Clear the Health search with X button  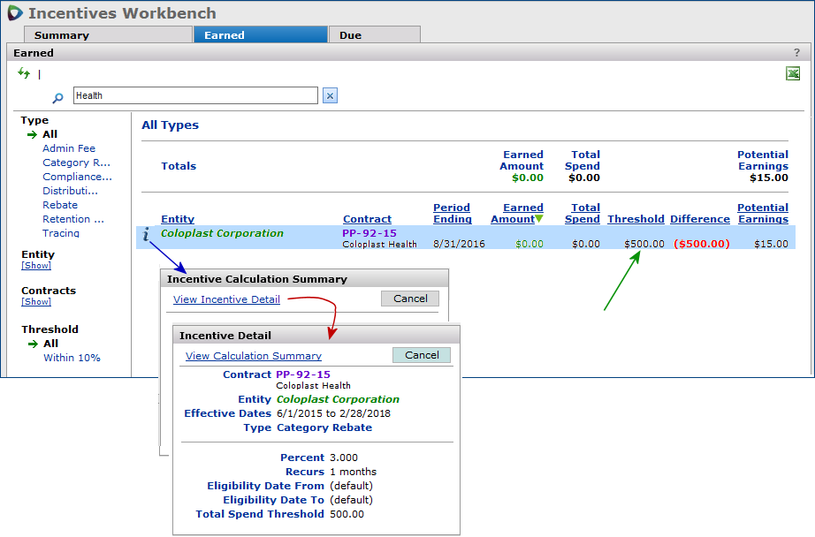(330, 95)
